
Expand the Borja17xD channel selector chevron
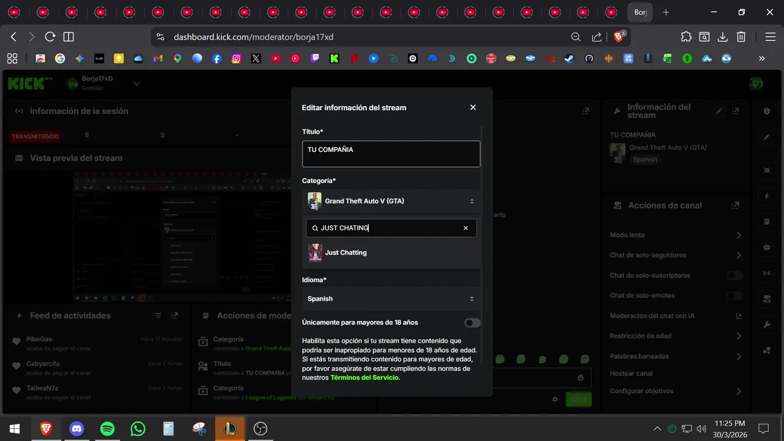coord(137,83)
